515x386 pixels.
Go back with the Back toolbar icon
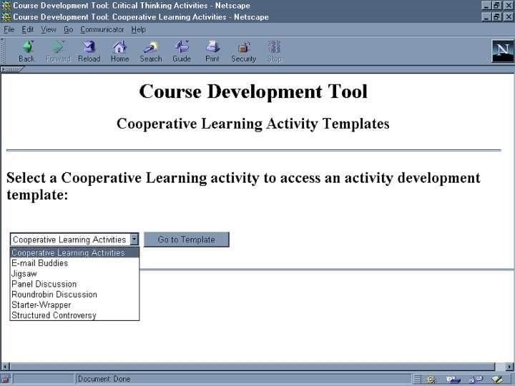27,51
